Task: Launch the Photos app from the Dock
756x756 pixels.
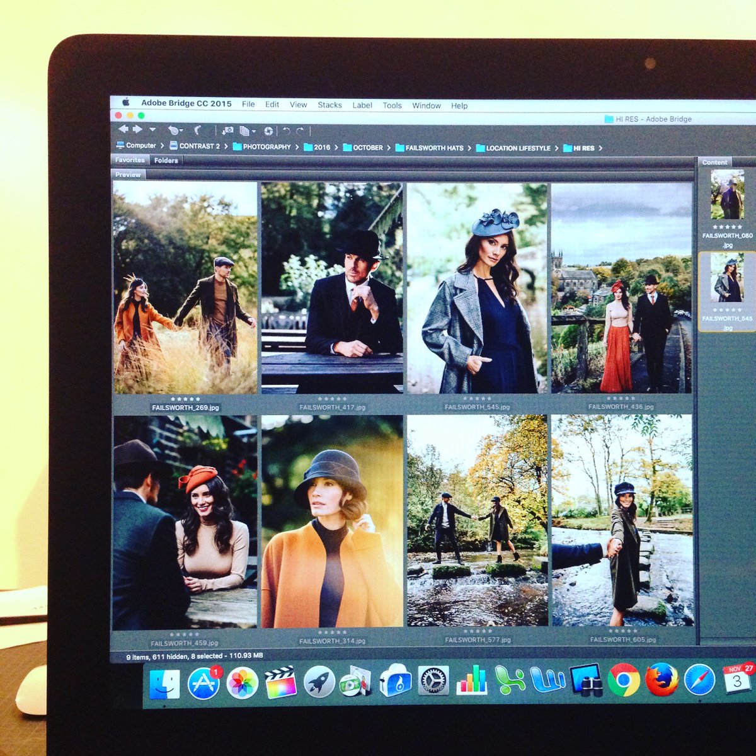Action: coord(243,684)
